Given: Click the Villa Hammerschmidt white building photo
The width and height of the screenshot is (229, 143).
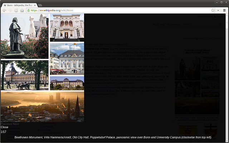Looking at the screenshot, I should click(x=67, y=27).
